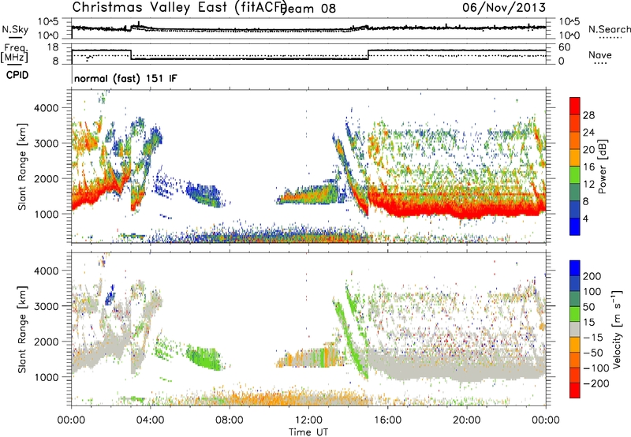
Task: Click the 'Velocity [m s-1]' colorbar label
Action: pos(617,329)
